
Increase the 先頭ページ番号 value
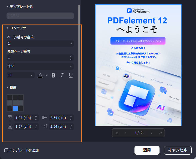click(x=71, y=56)
